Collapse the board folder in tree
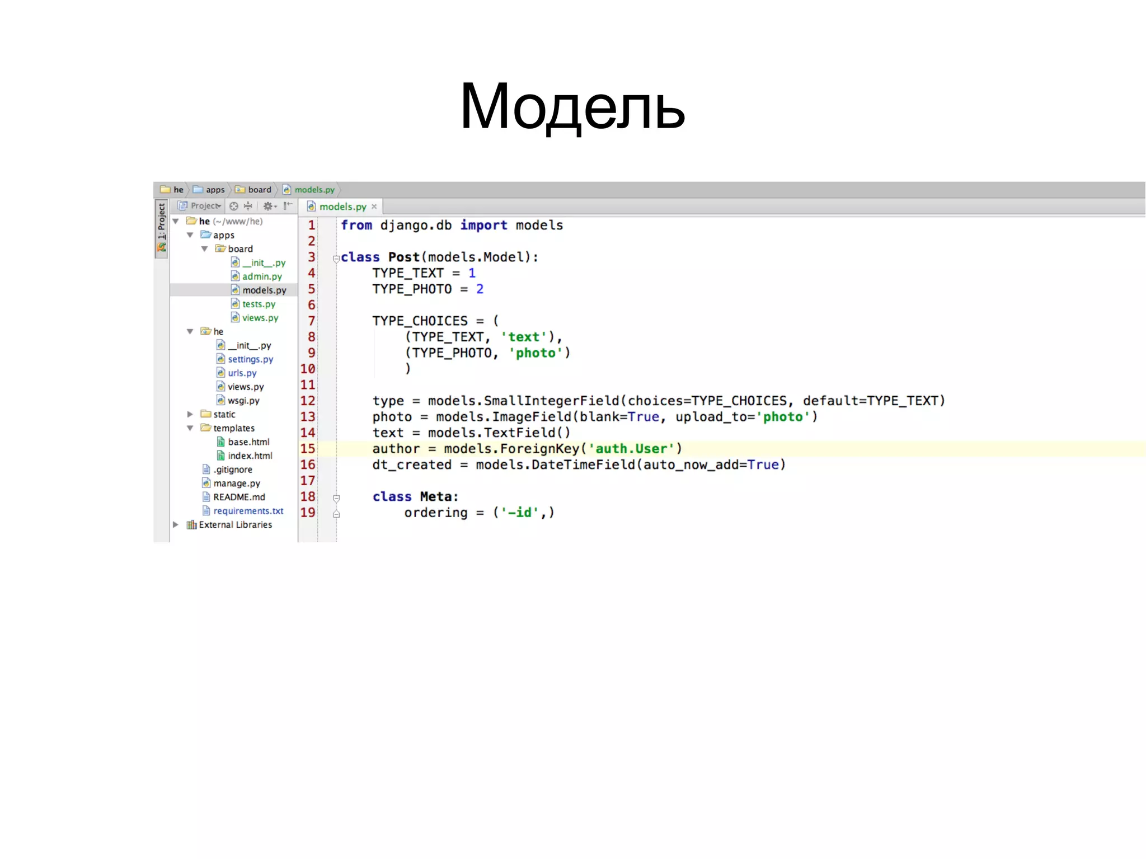 click(x=205, y=248)
